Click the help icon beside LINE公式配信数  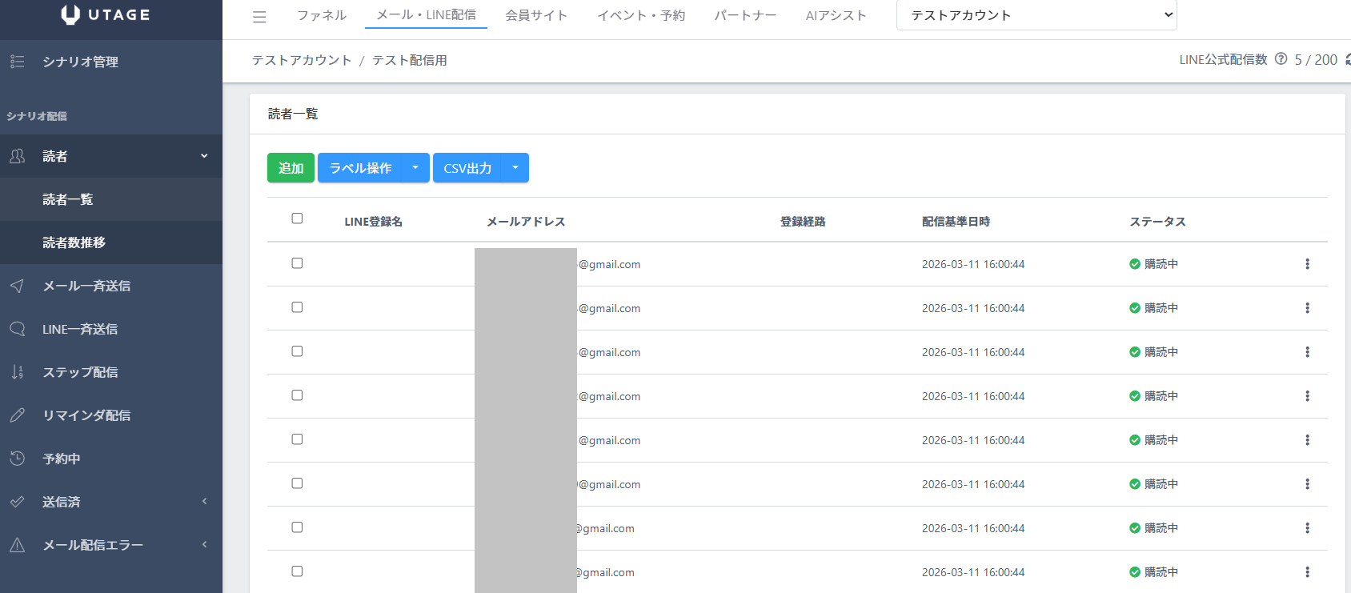tap(1281, 59)
